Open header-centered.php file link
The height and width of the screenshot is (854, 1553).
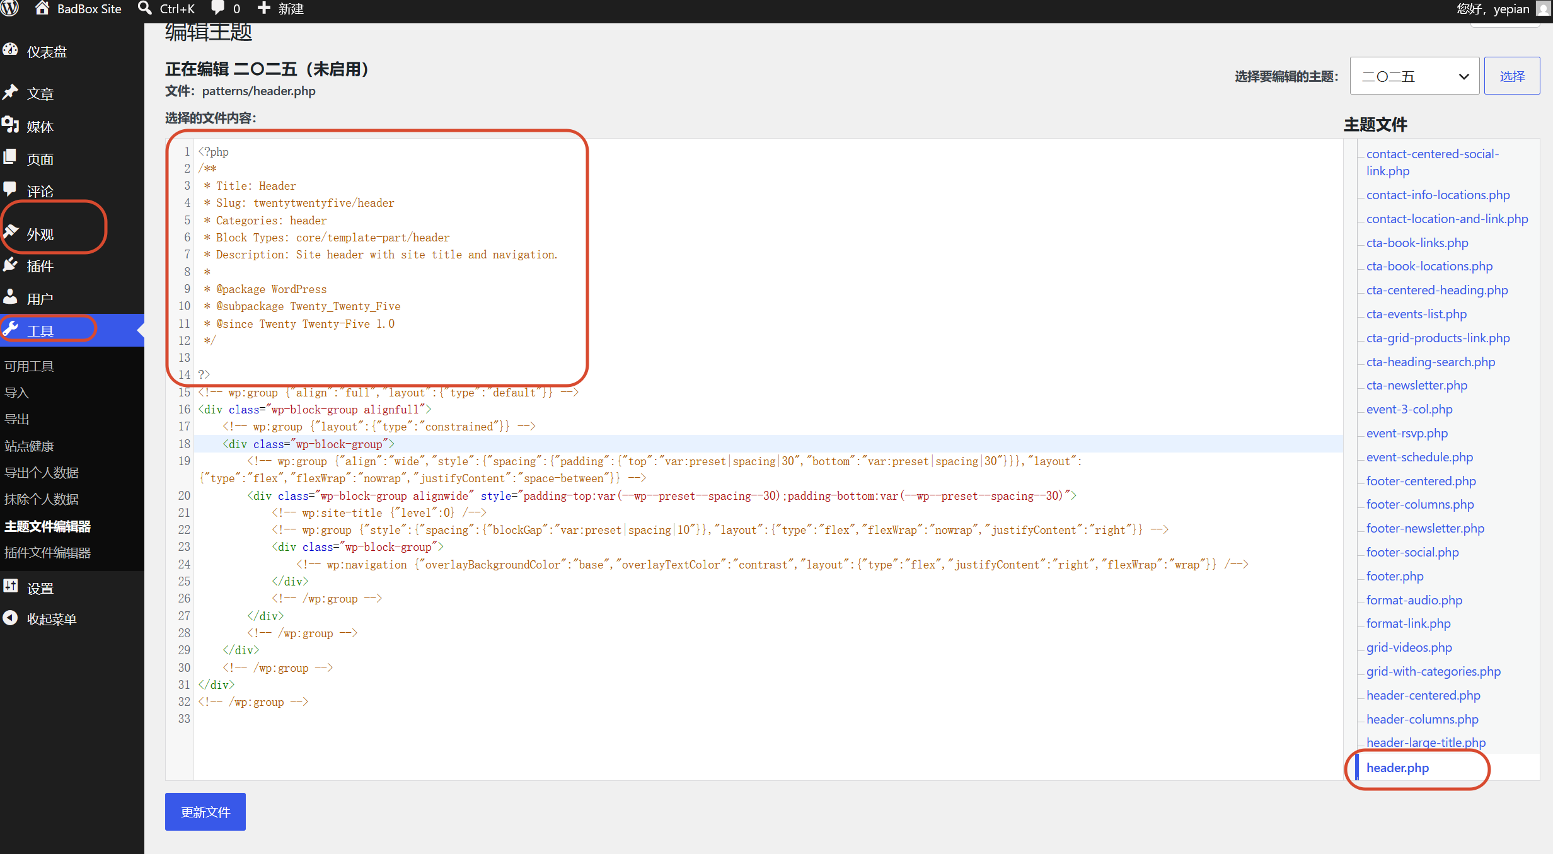(x=1423, y=695)
